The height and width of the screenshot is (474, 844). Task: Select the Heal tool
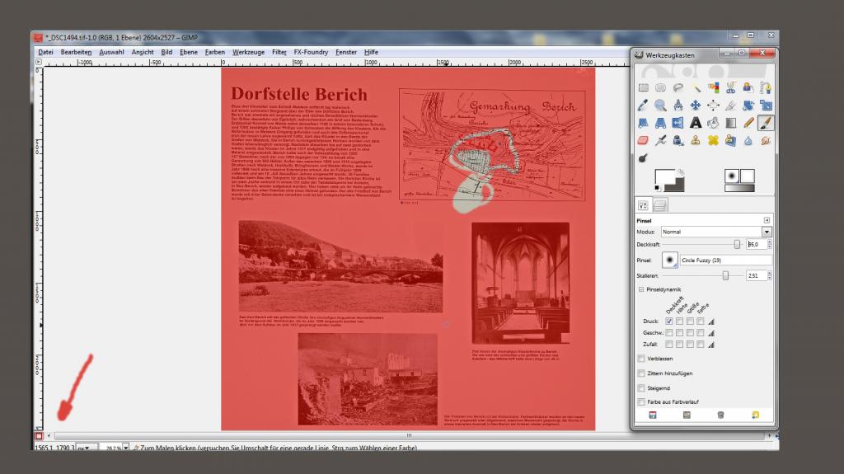pos(713,141)
